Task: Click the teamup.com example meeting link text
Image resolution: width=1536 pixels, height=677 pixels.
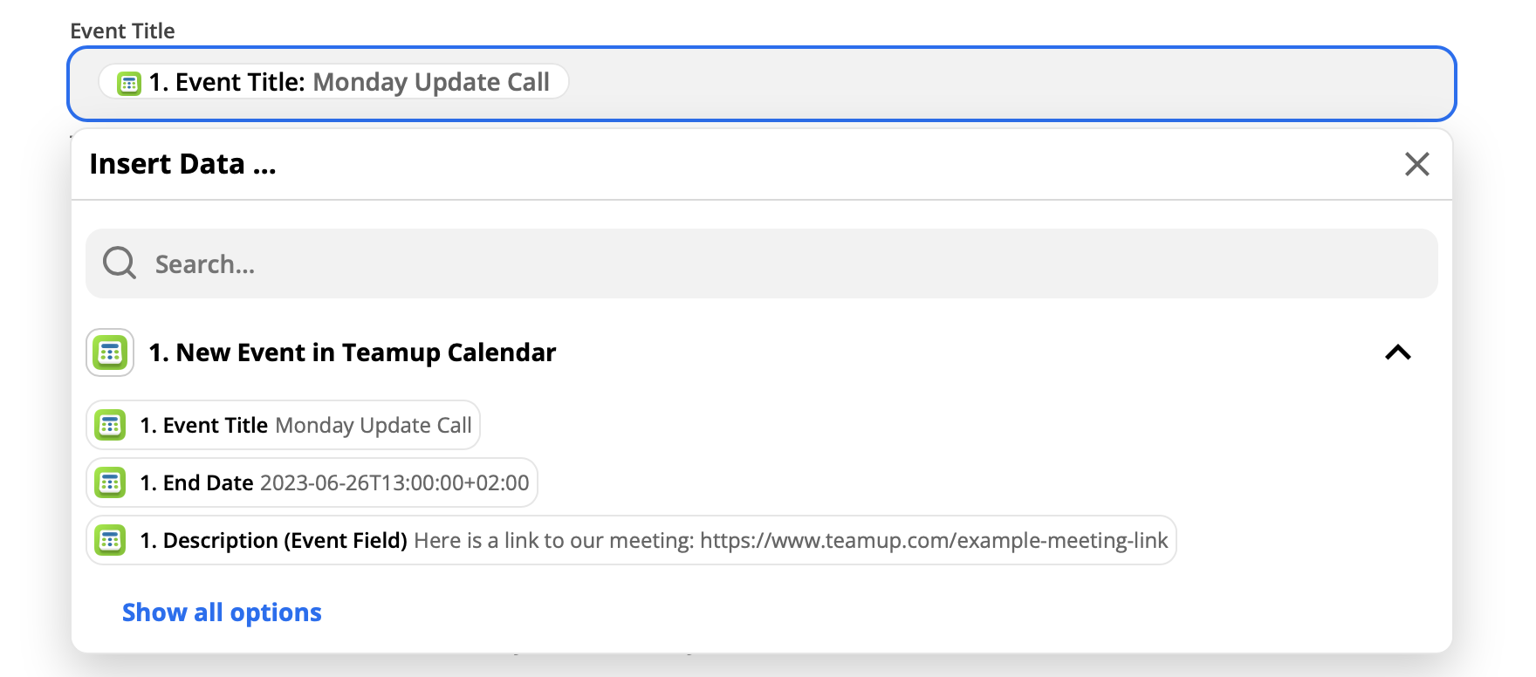Action: coord(934,541)
